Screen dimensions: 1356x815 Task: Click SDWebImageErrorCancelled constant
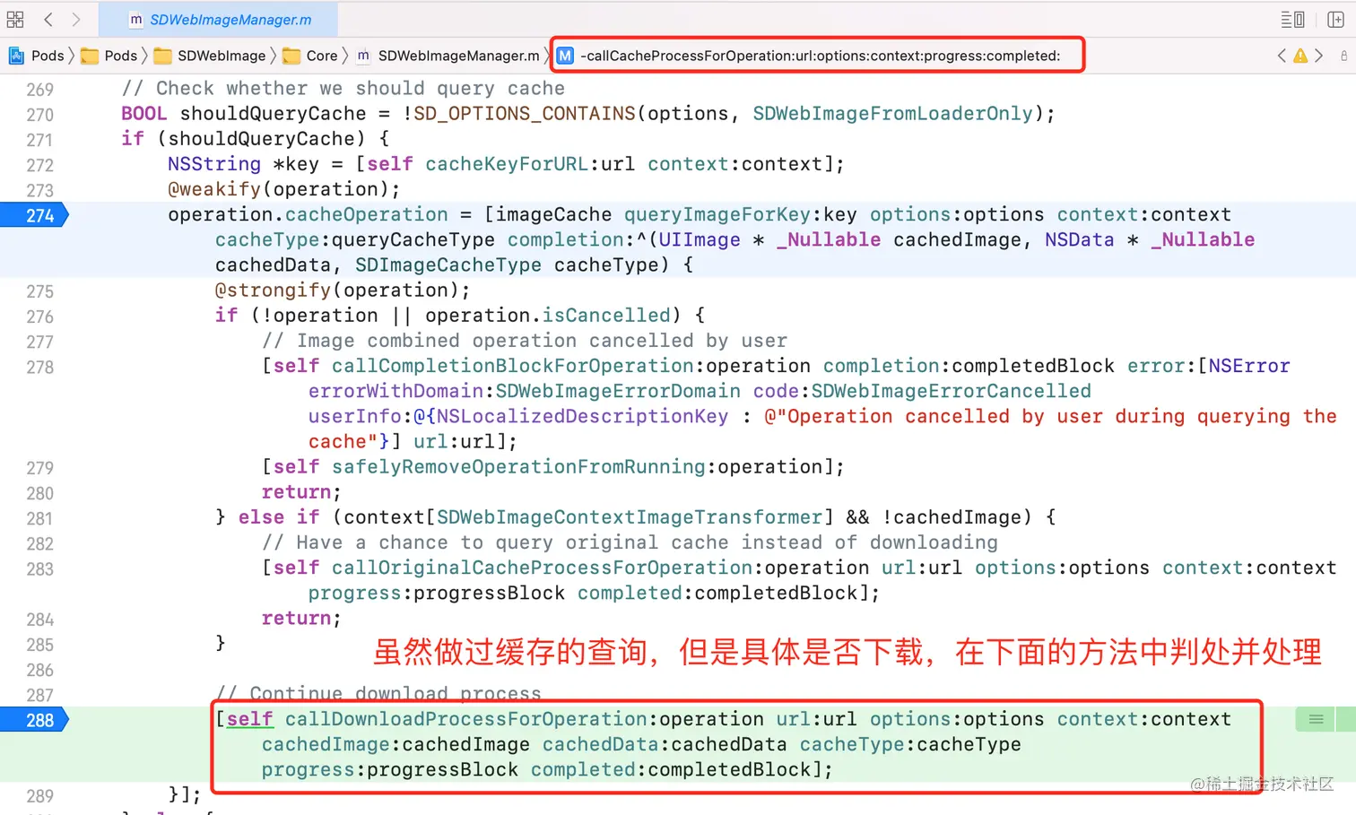point(952,391)
